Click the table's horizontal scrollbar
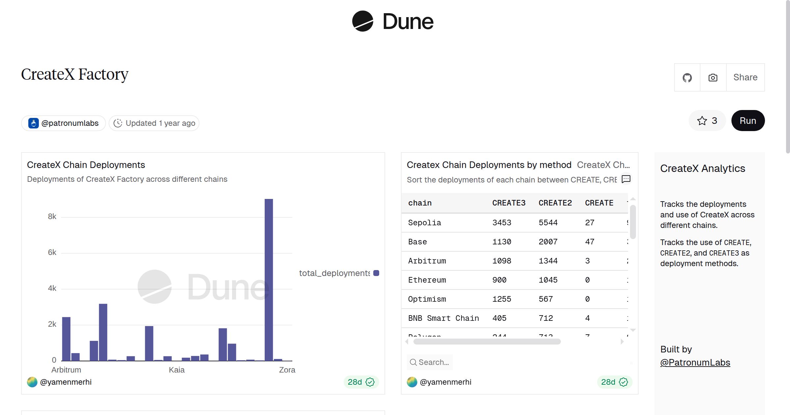 click(x=487, y=342)
